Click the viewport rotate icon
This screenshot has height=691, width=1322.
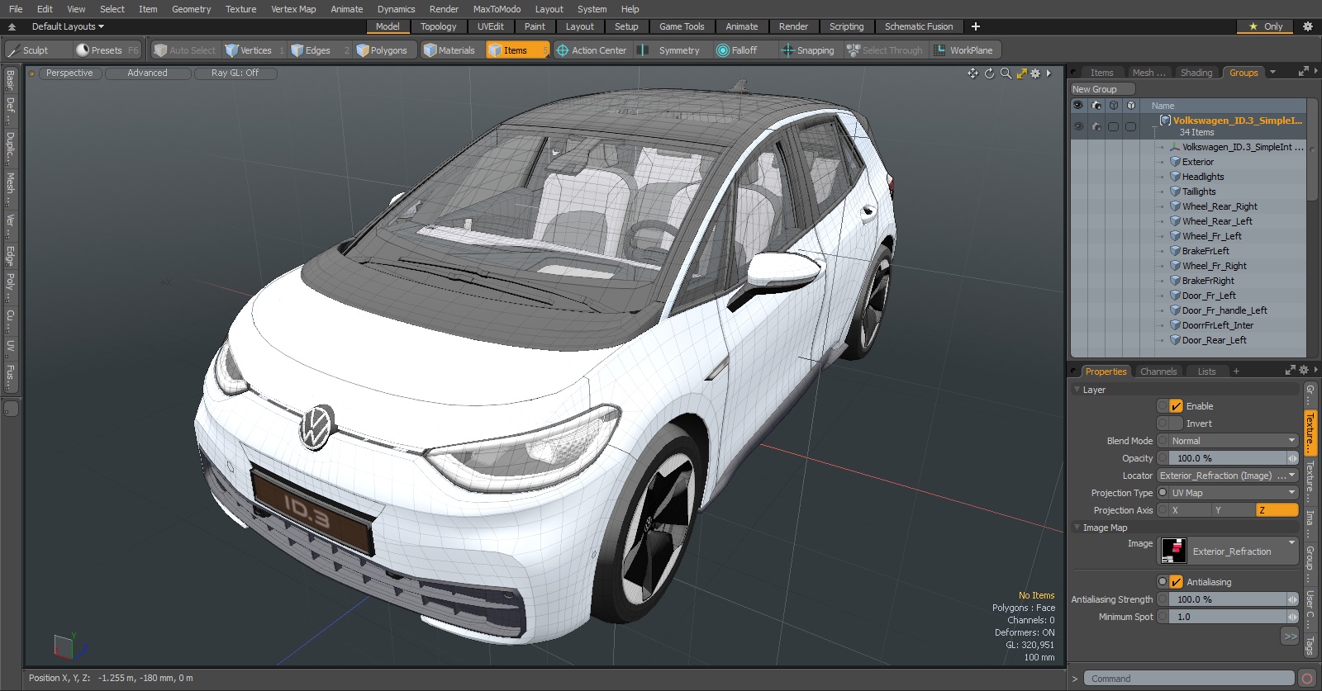(989, 73)
